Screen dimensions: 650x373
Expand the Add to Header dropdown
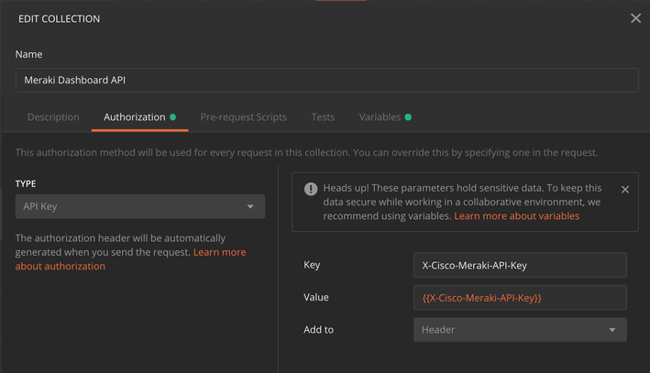[x=519, y=330]
